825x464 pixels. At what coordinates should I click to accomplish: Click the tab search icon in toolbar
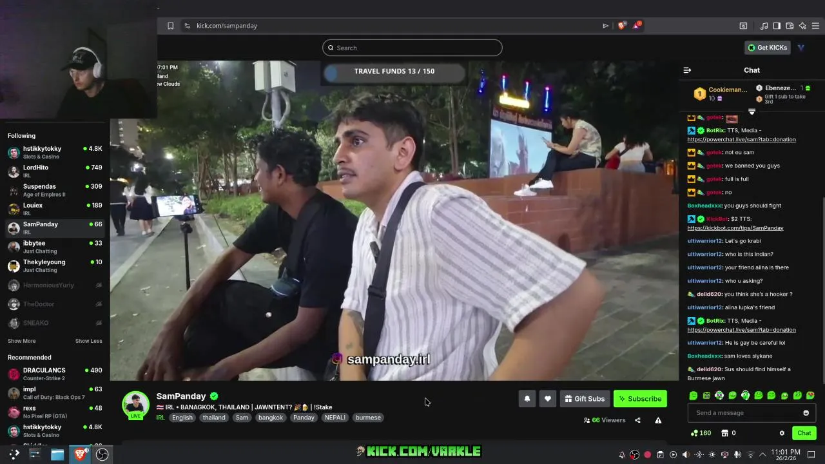click(x=743, y=26)
